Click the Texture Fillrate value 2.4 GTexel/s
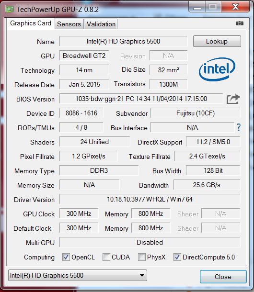Image resolution: width=254 pixels, height=292 pixels. 208,156
